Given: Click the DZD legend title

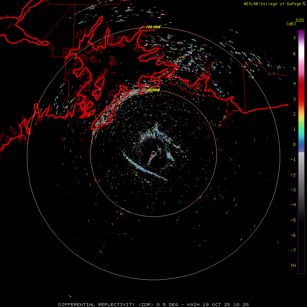Looking at the screenshot, I should click(300, 20).
